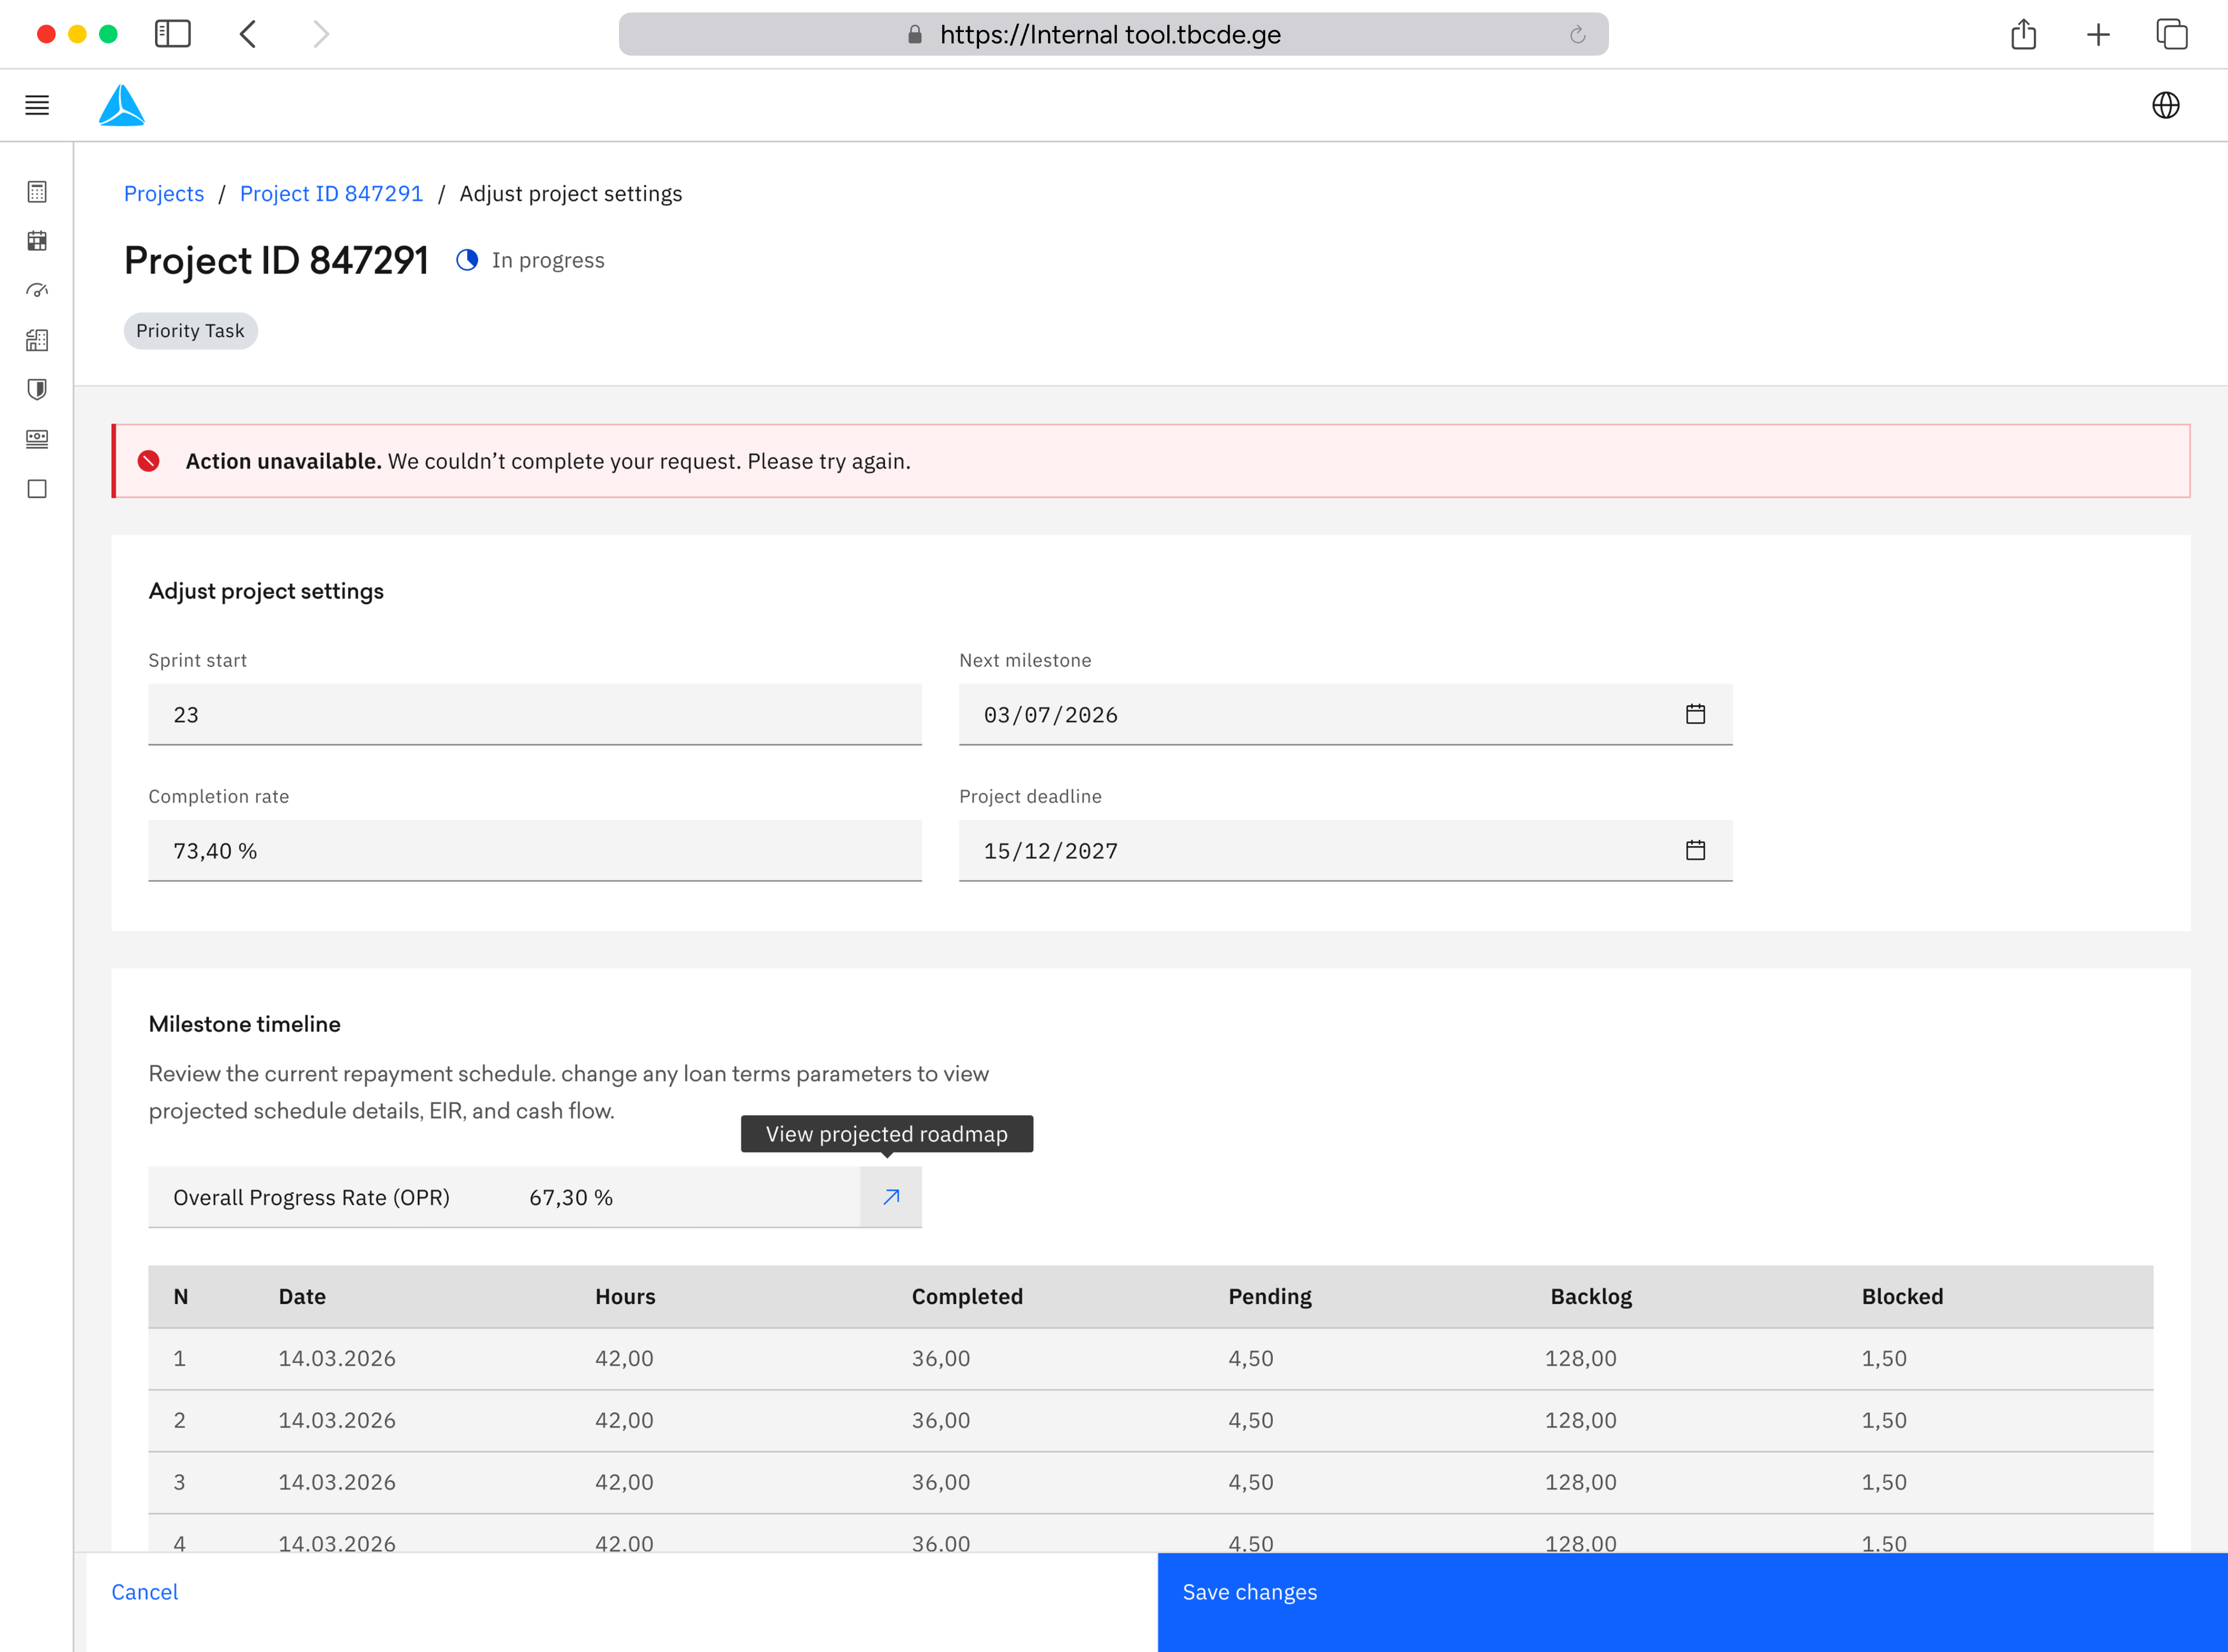This screenshot has height=1652, width=2228.
Task: Show browser tab overview
Action: point(2171,34)
